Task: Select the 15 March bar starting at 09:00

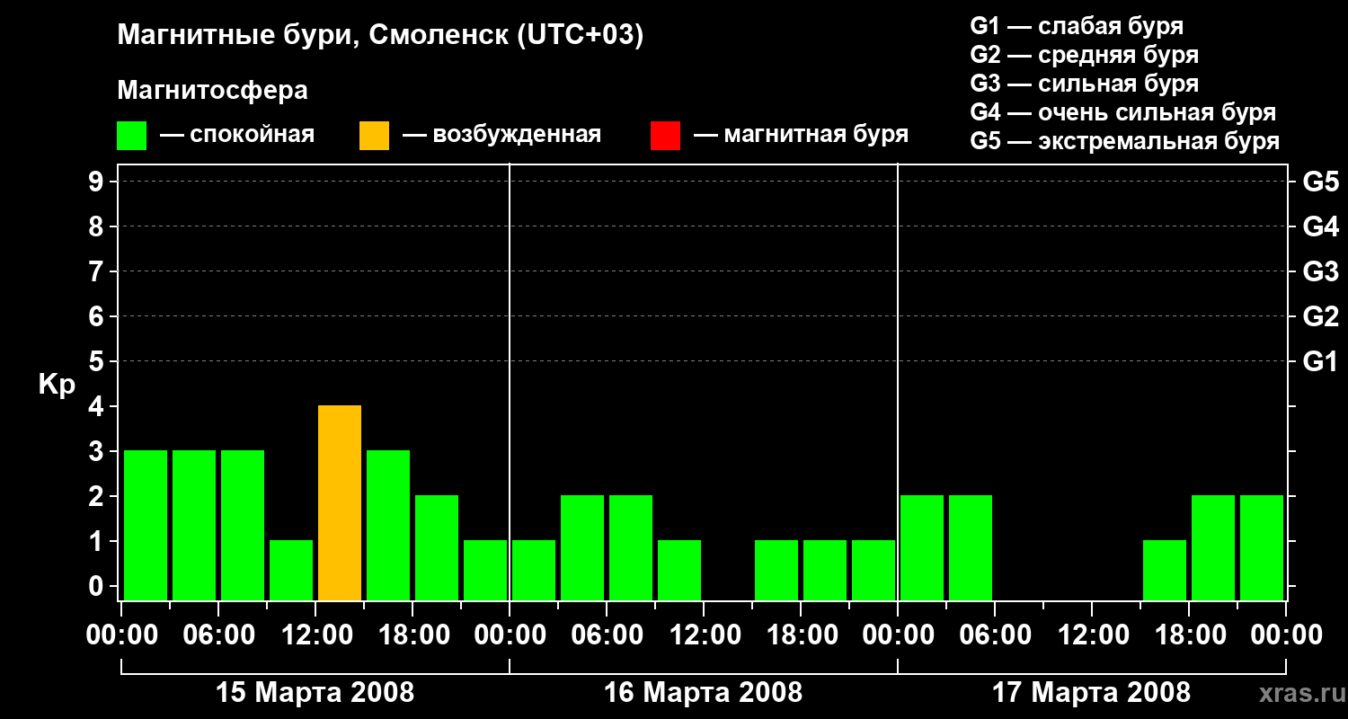Action: click(291, 570)
